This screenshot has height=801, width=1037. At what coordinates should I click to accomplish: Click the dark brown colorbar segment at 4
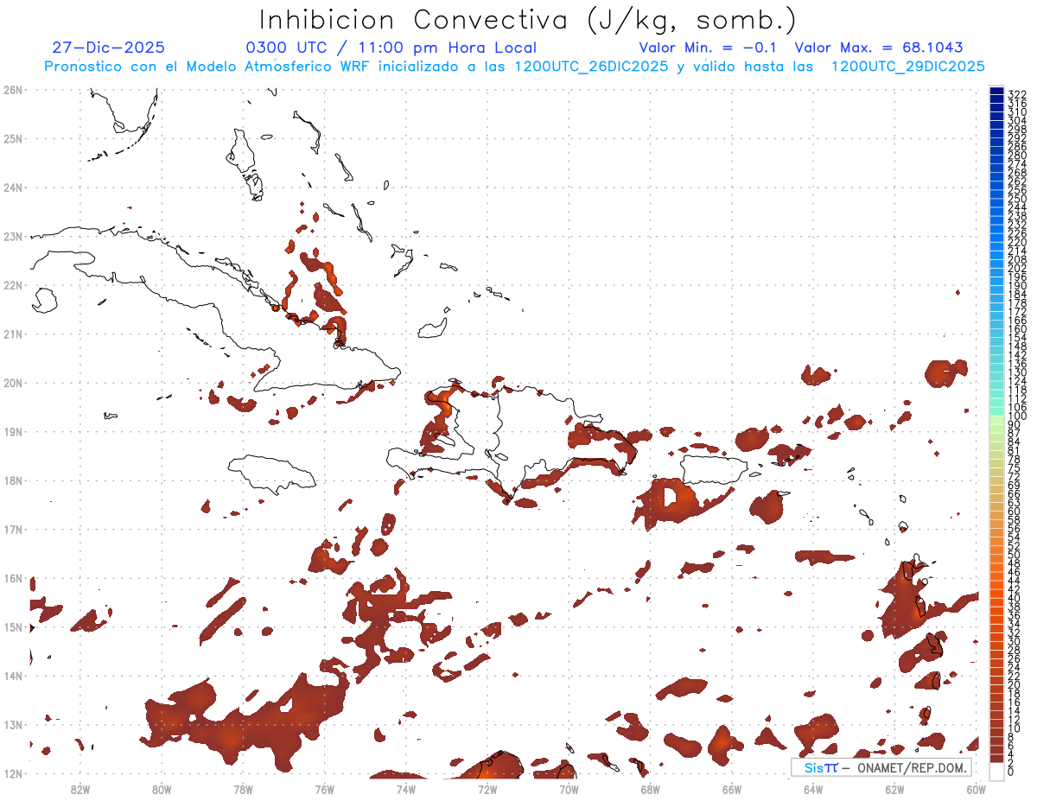(x=996, y=758)
